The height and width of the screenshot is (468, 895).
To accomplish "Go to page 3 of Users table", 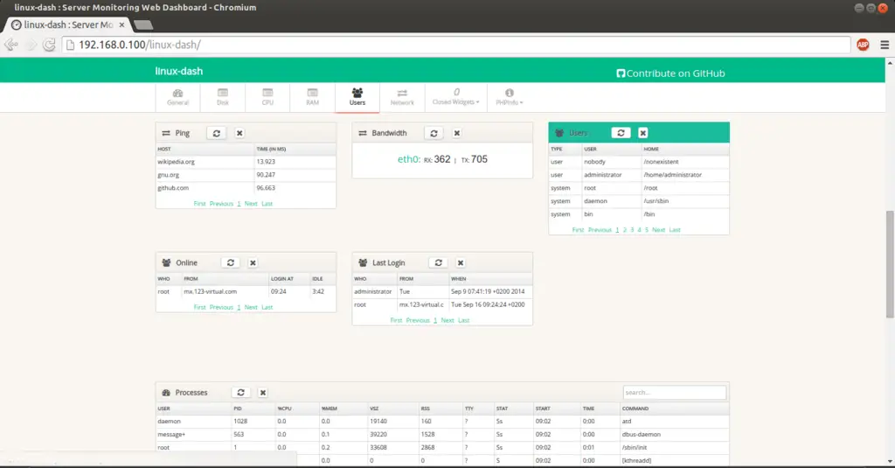I will 632,230.
